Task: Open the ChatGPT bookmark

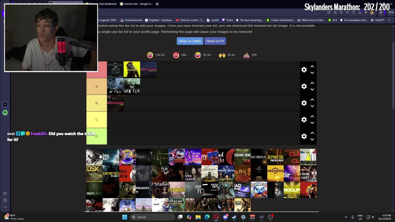Action: tap(377, 20)
